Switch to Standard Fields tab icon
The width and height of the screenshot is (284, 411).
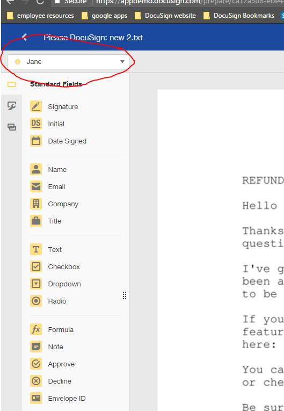click(x=12, y=84)
